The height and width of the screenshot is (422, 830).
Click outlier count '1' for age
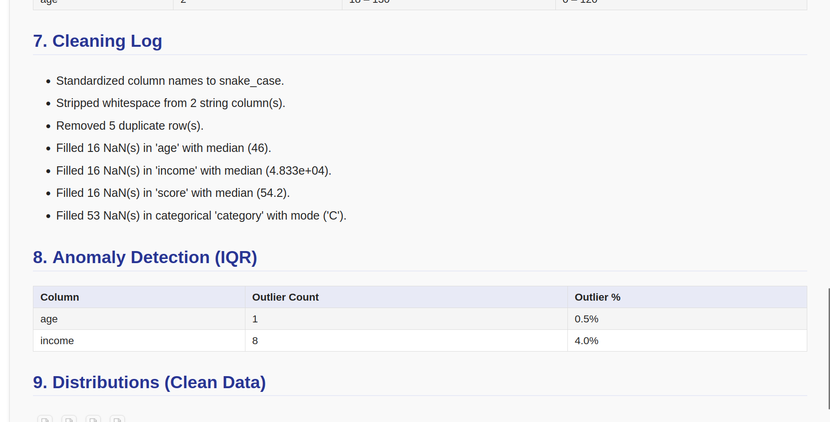[x=406, y=319]
